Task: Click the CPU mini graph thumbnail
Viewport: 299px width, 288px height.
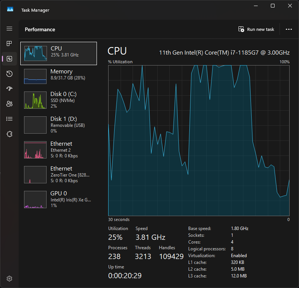Action: pos(35,53)
